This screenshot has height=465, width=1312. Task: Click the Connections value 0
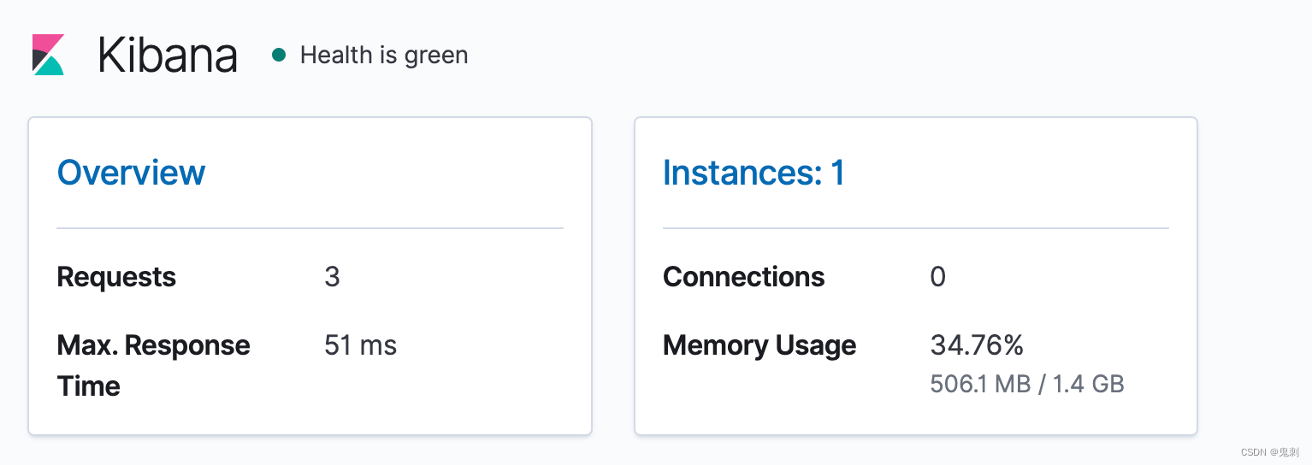937,277
